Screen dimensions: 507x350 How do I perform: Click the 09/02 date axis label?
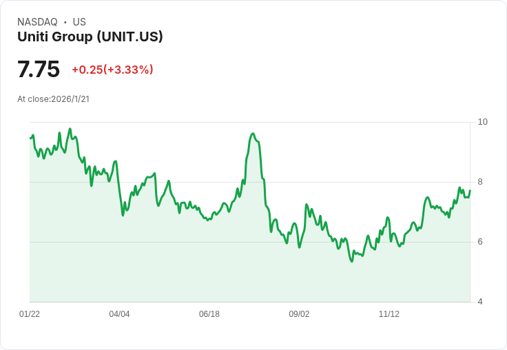[299, 313]
